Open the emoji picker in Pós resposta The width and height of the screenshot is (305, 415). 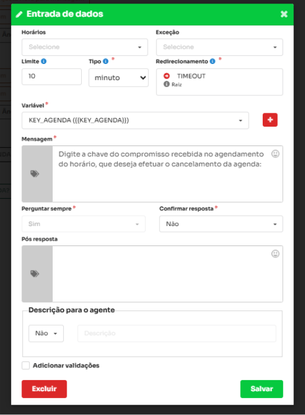pyautogui.click(x=275, y=254)
